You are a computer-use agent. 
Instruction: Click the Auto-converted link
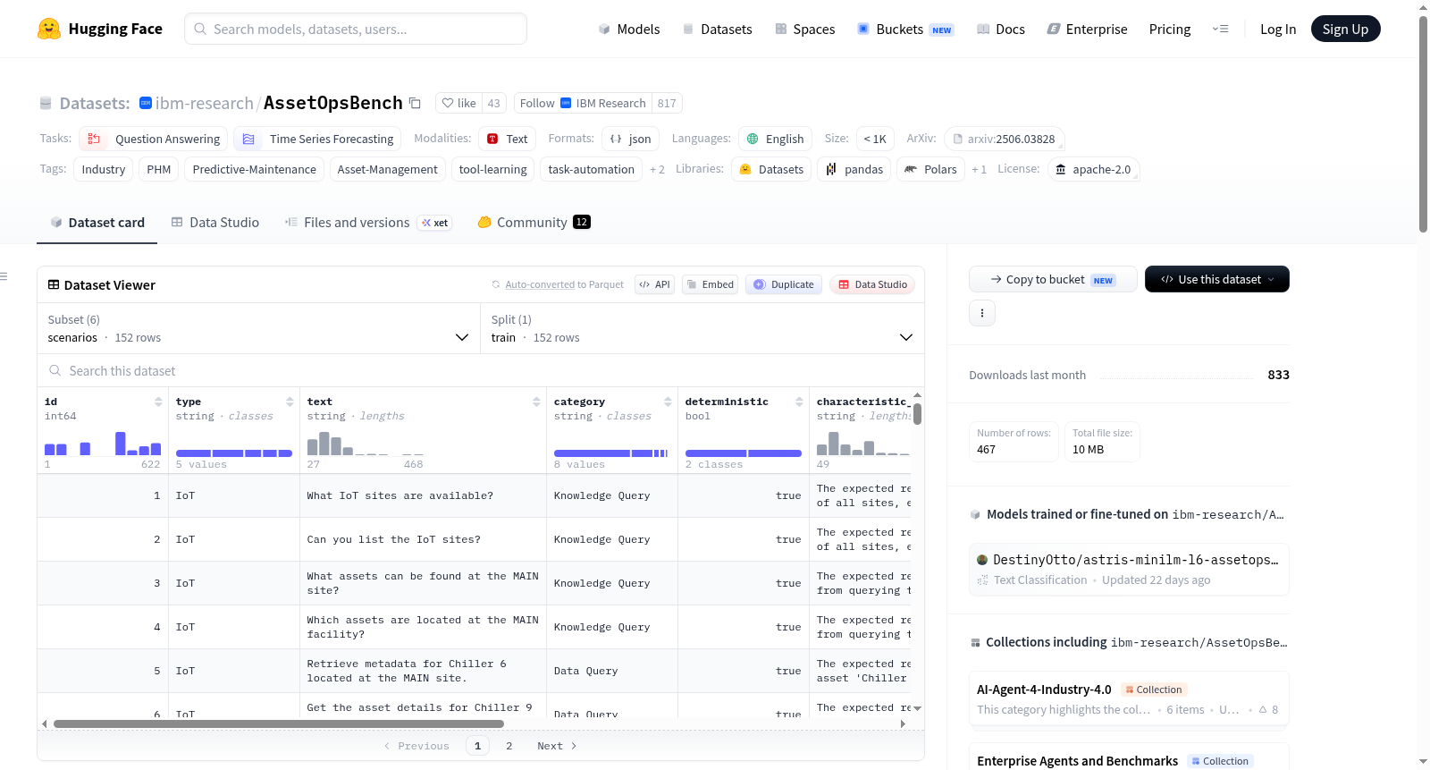(540, 284)
